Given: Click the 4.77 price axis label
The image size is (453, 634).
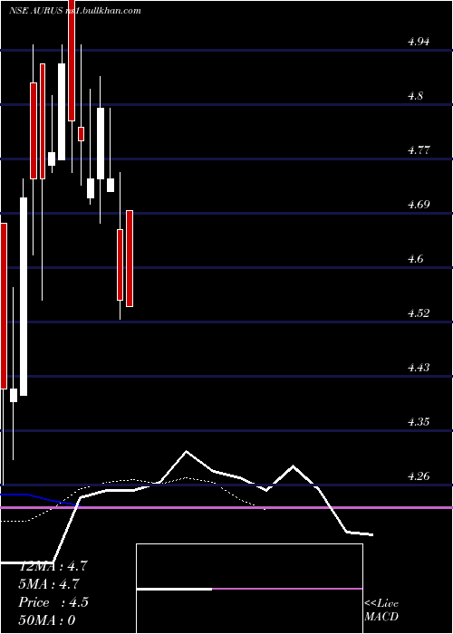Looking at the screenshot, I should tap(419, 150).
